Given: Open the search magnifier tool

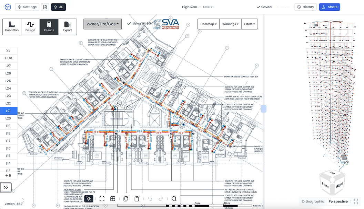Looking at the screenshot, I should 174,199.
